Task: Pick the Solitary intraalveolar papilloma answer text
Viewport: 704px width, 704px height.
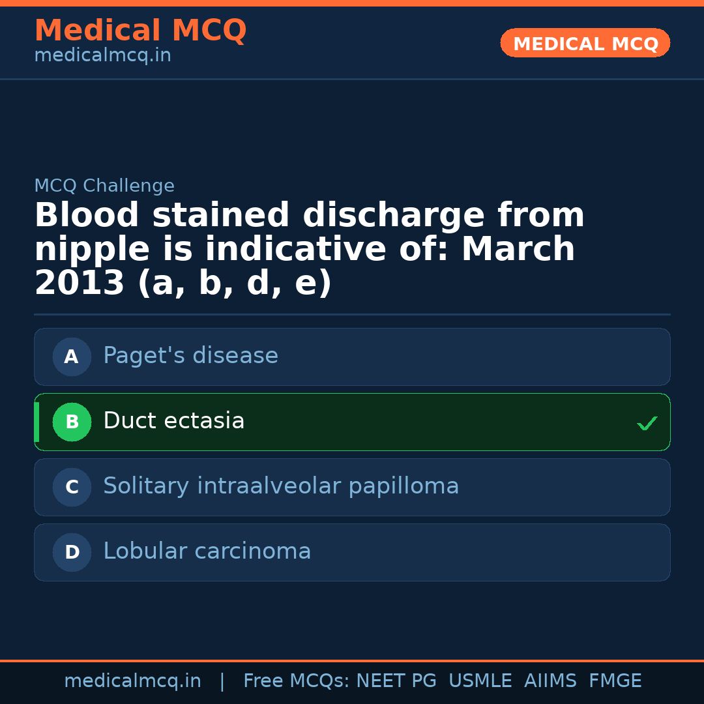Action: point(281,486)
